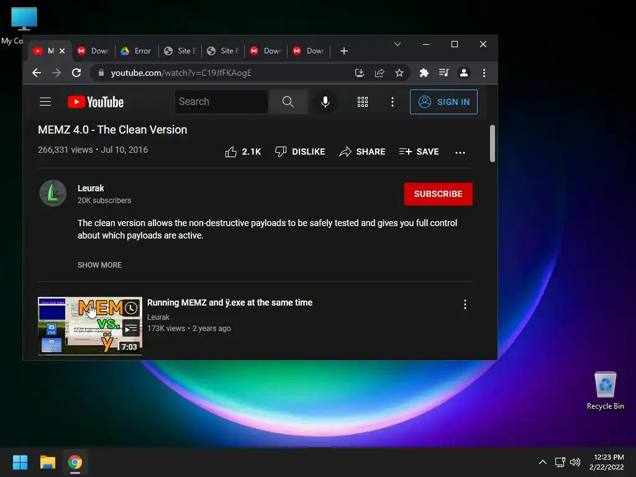
Task: Click the 20K subscribers text
Action: pos(104,201)
